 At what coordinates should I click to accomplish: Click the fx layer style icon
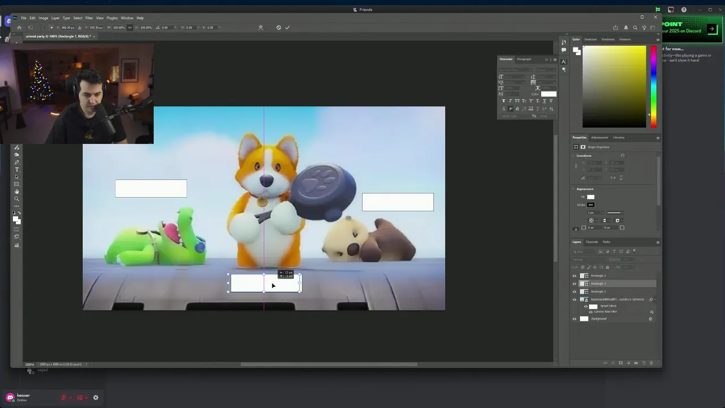(613, 363)
